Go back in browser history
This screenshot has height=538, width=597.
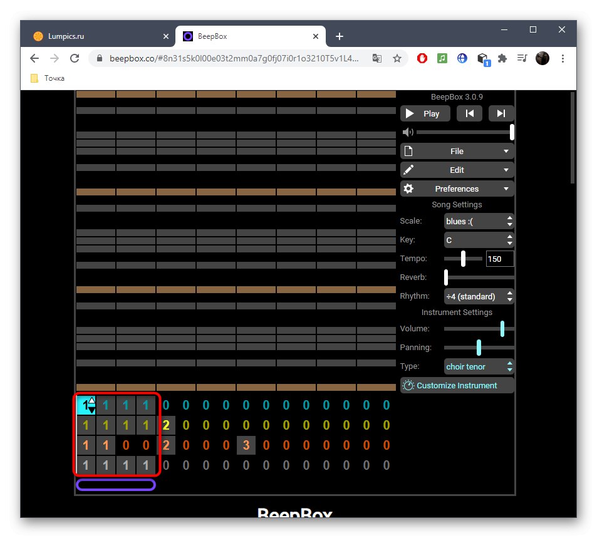coord(34,58)
